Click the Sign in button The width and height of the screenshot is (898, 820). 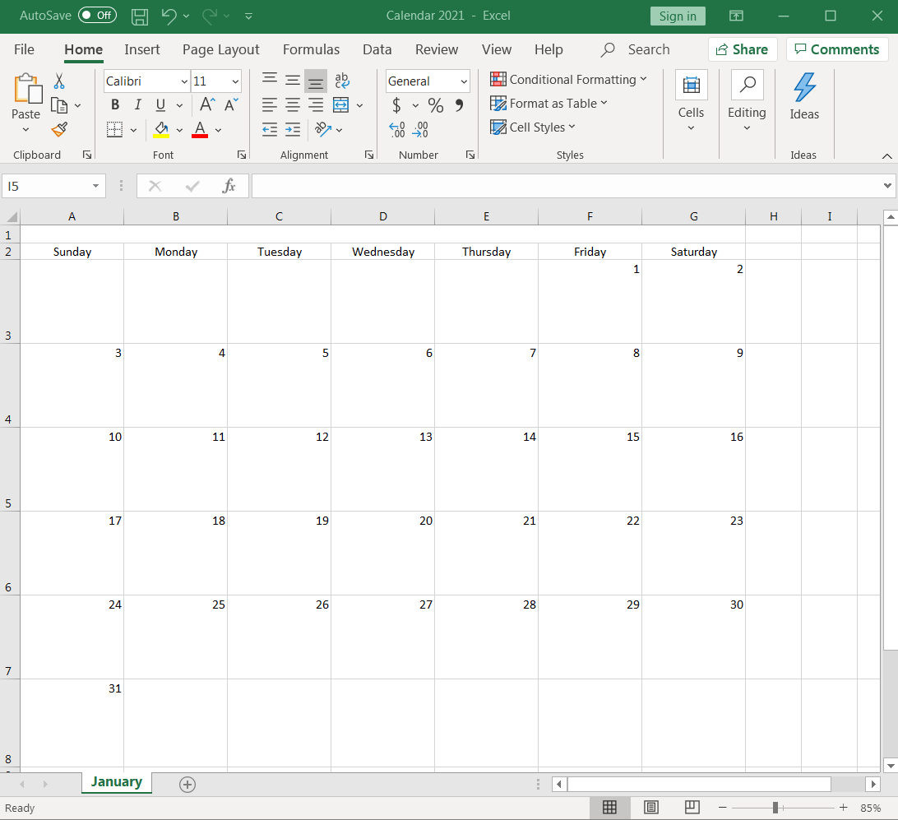(x=677, y=16)
